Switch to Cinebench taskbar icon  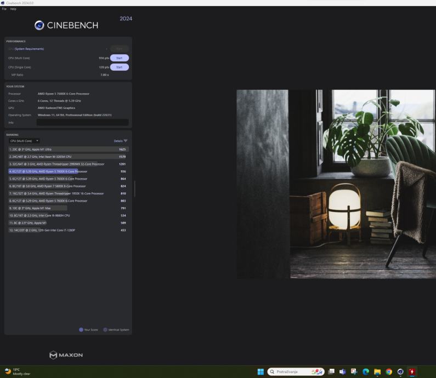(400, 371)
